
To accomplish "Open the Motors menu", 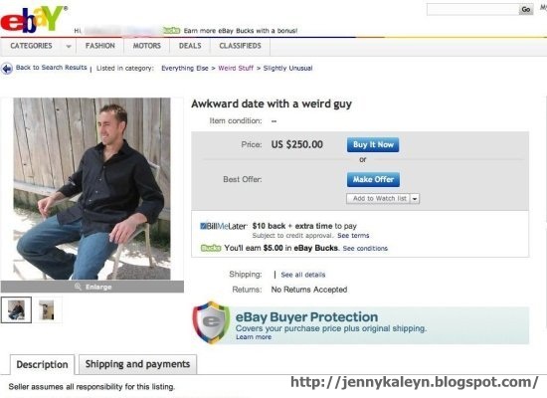I will coord(147,46).
